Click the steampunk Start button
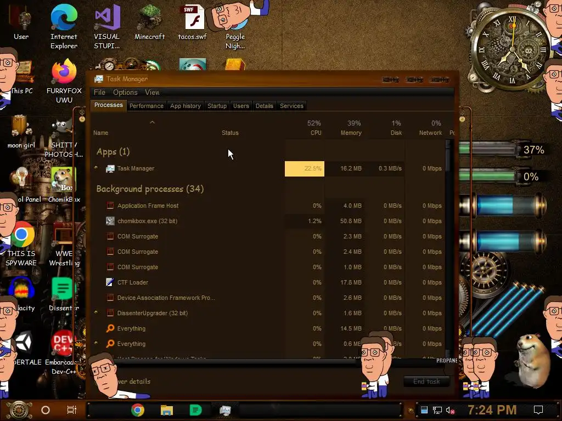The image size is (562, 421). point(19,410)
